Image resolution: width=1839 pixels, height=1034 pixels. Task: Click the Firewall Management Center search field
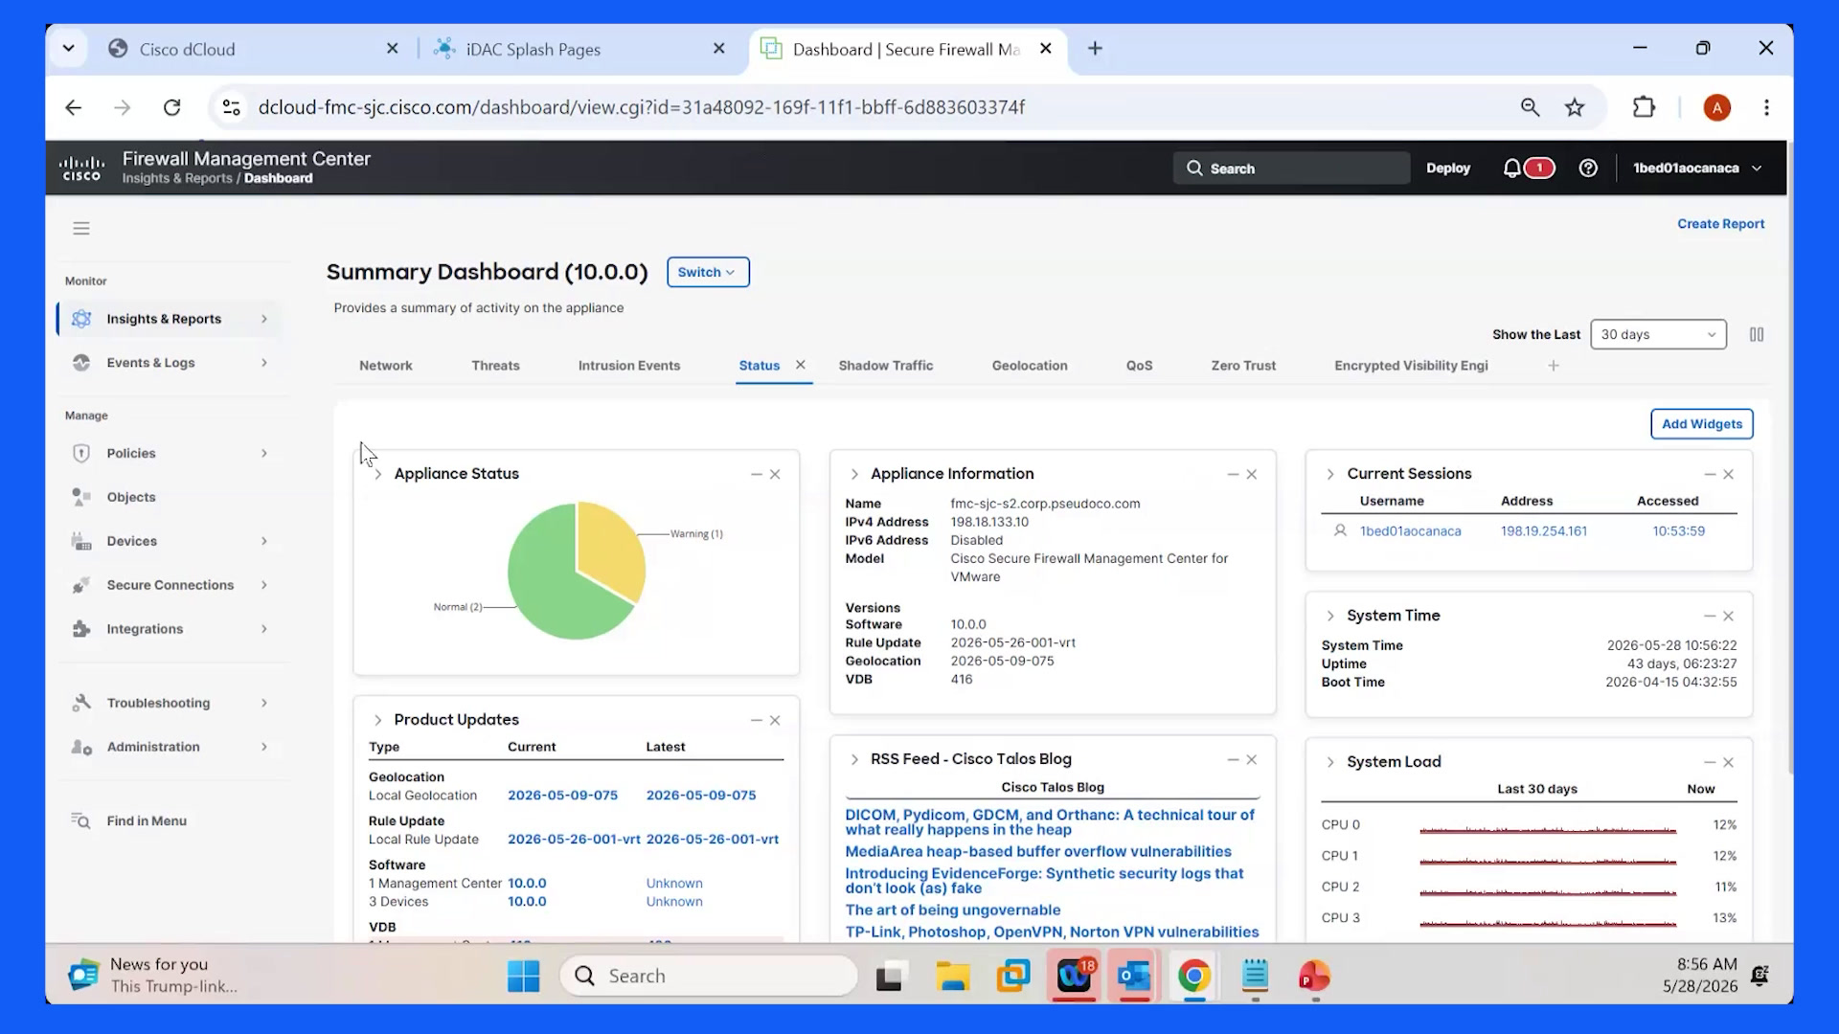tap(1291, 169)
